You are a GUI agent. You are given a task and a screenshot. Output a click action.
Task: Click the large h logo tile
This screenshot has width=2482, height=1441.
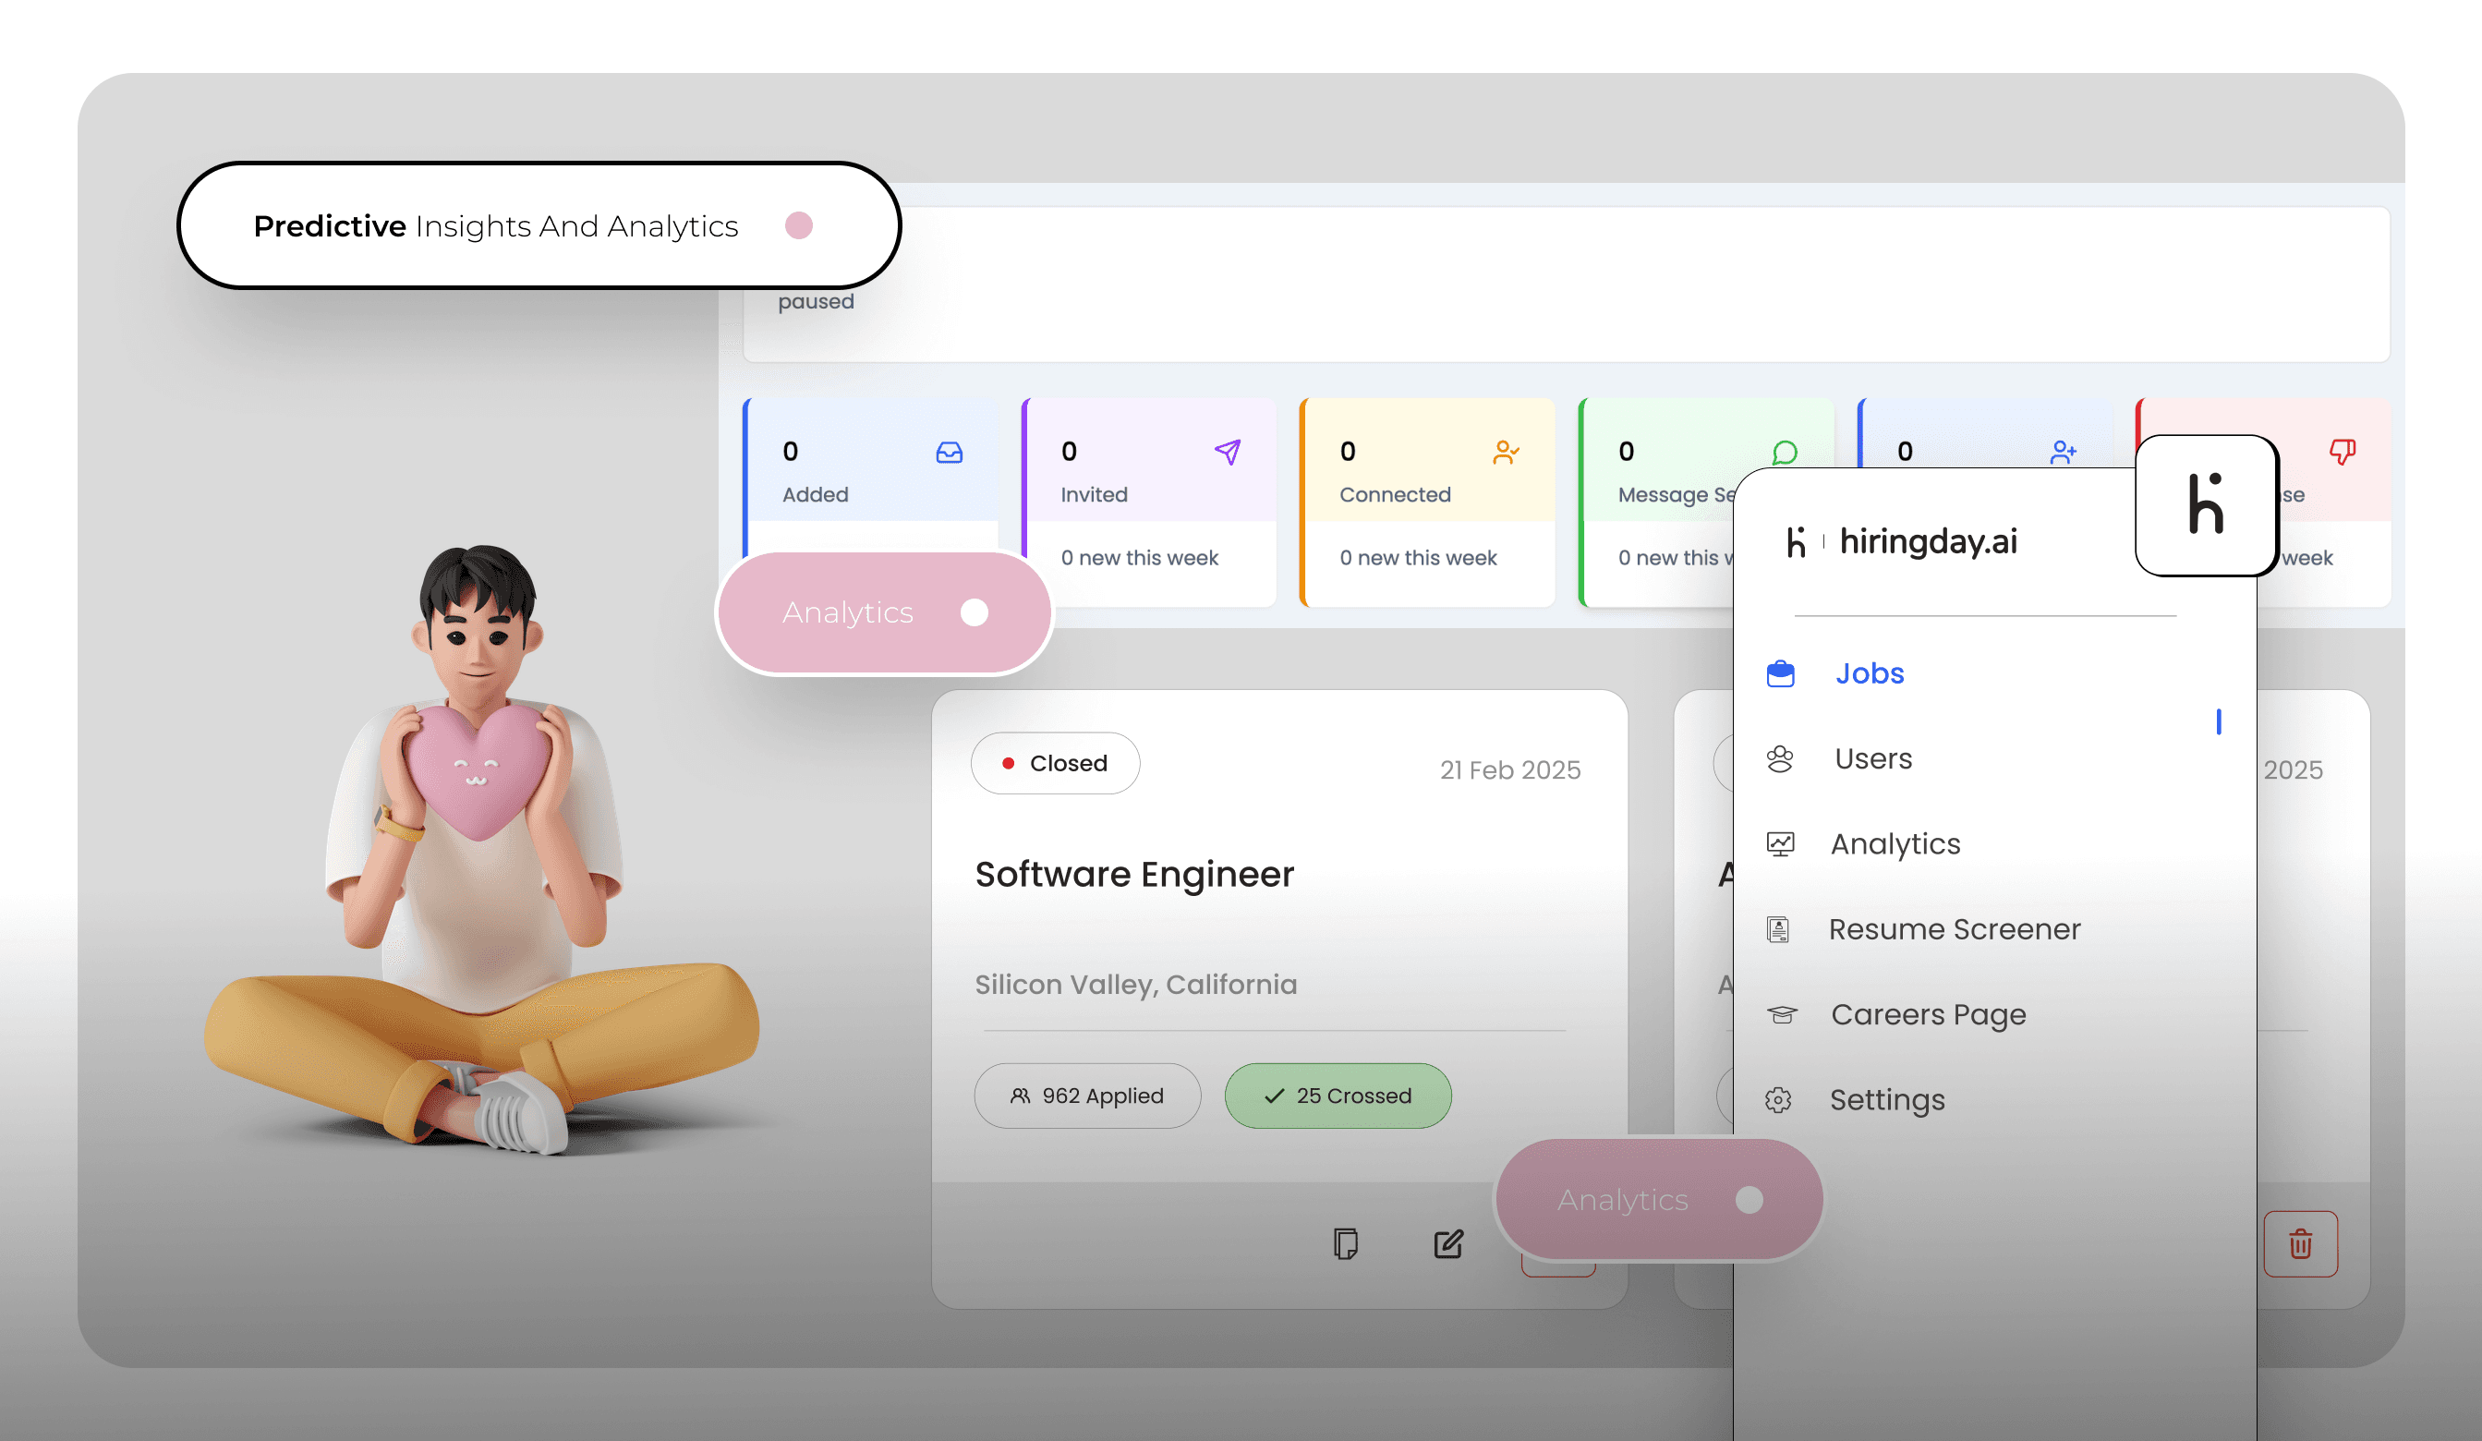pos(2206,505)
